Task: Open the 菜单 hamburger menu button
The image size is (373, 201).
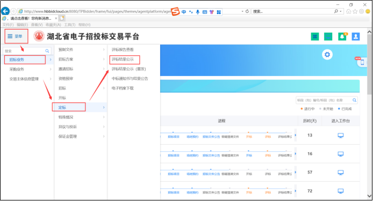Action: tap(16, 36)
